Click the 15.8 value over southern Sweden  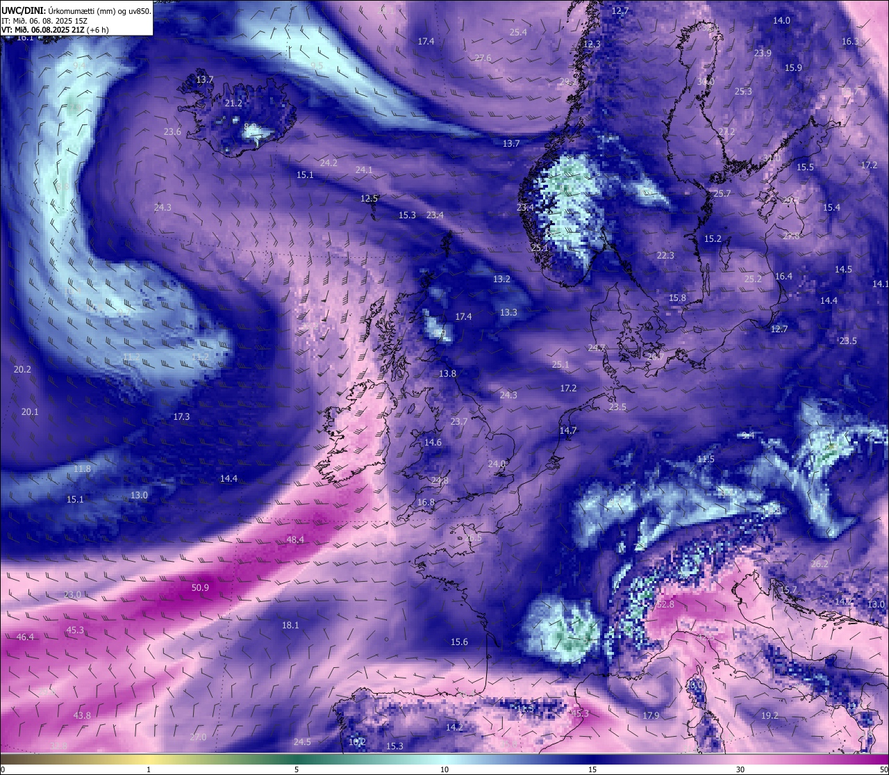[x=677, y=297]
